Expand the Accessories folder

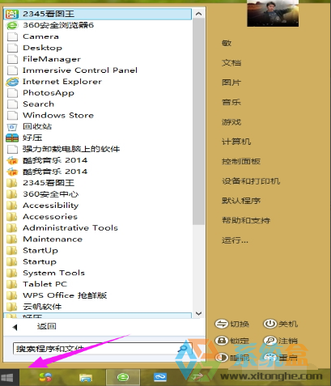point(98,217)
